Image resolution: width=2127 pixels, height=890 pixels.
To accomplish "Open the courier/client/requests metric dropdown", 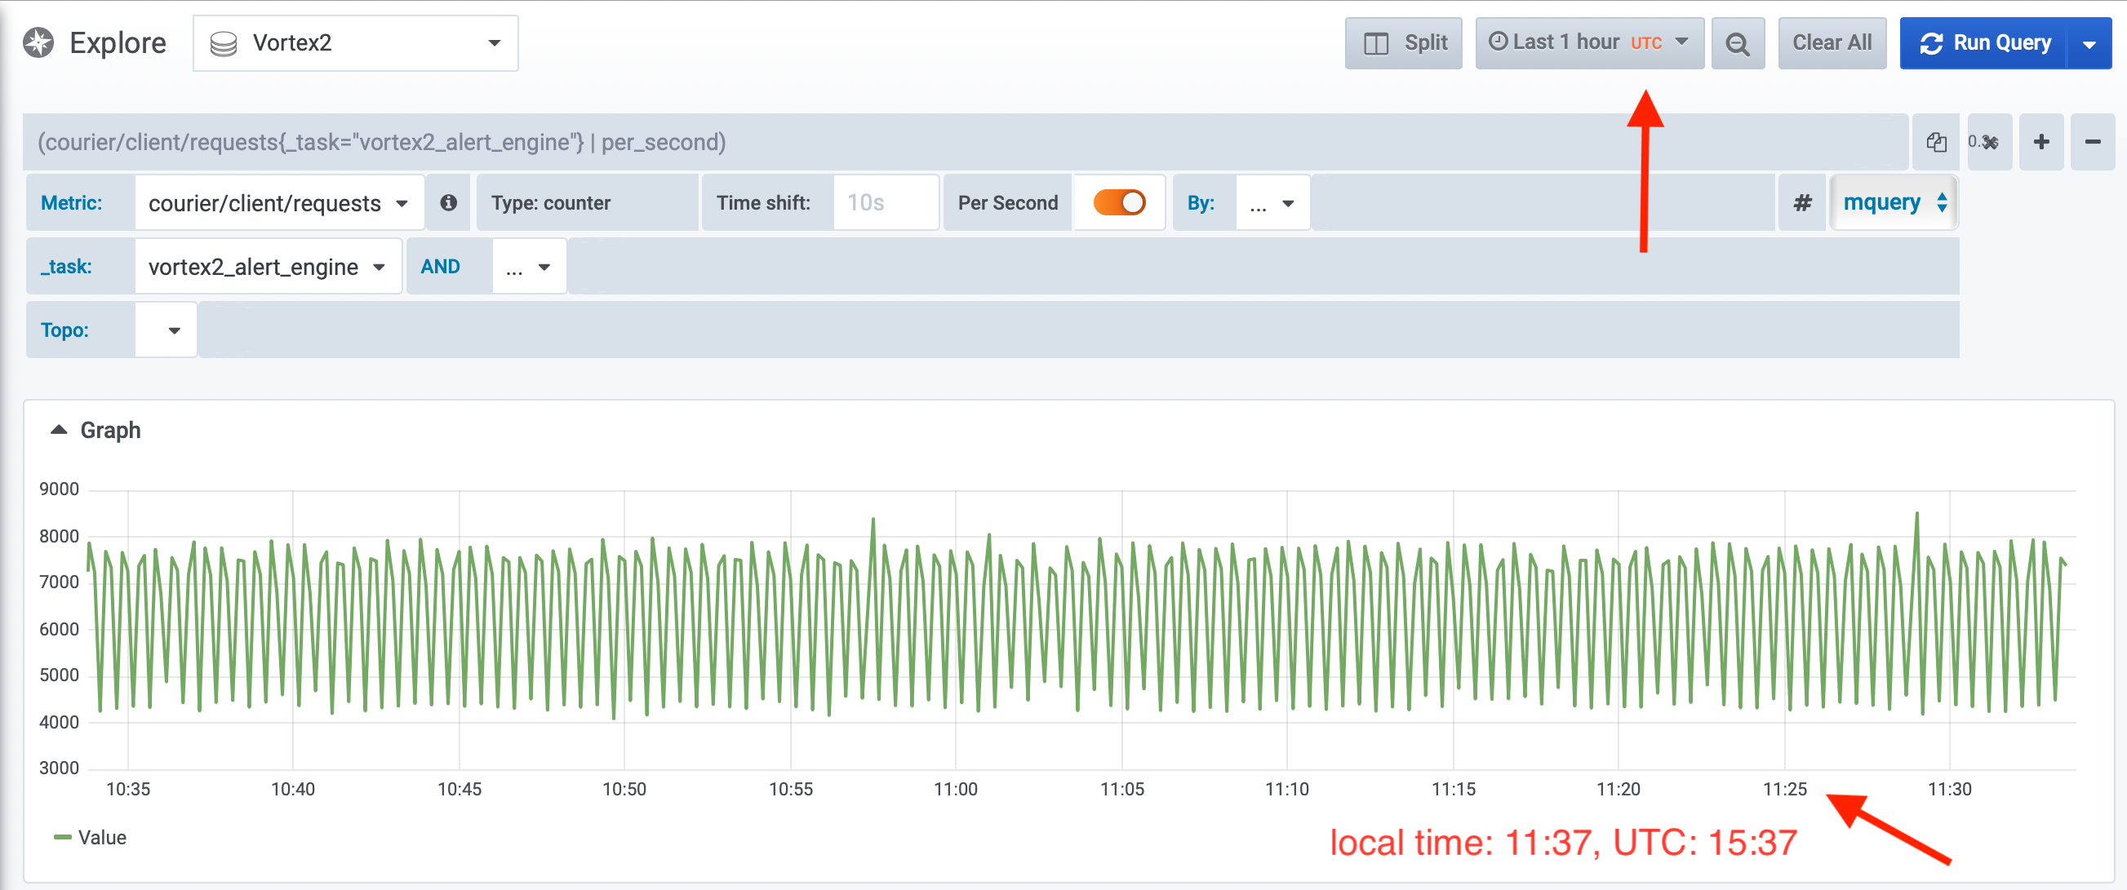I will click(278, 203).
